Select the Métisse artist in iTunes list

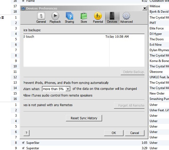coord(155,6)
